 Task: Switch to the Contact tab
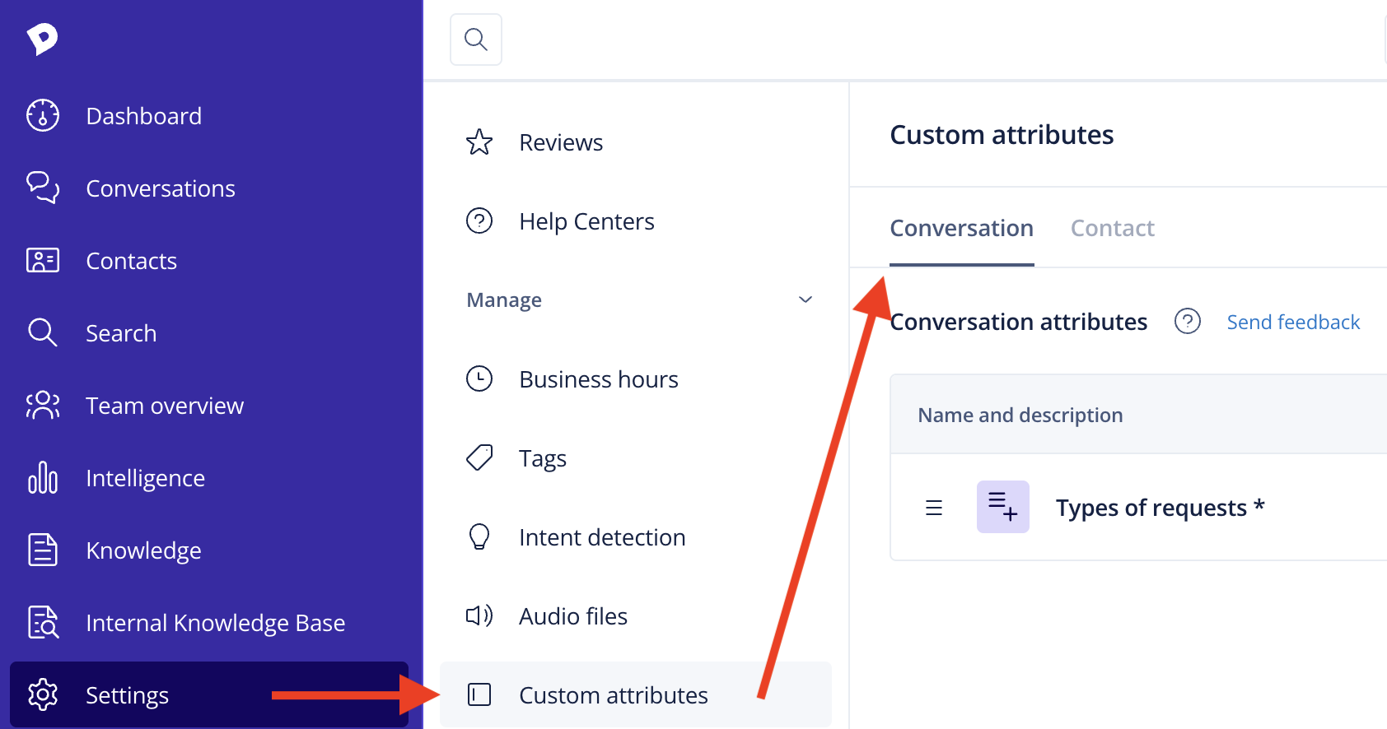click(1113, 228)
